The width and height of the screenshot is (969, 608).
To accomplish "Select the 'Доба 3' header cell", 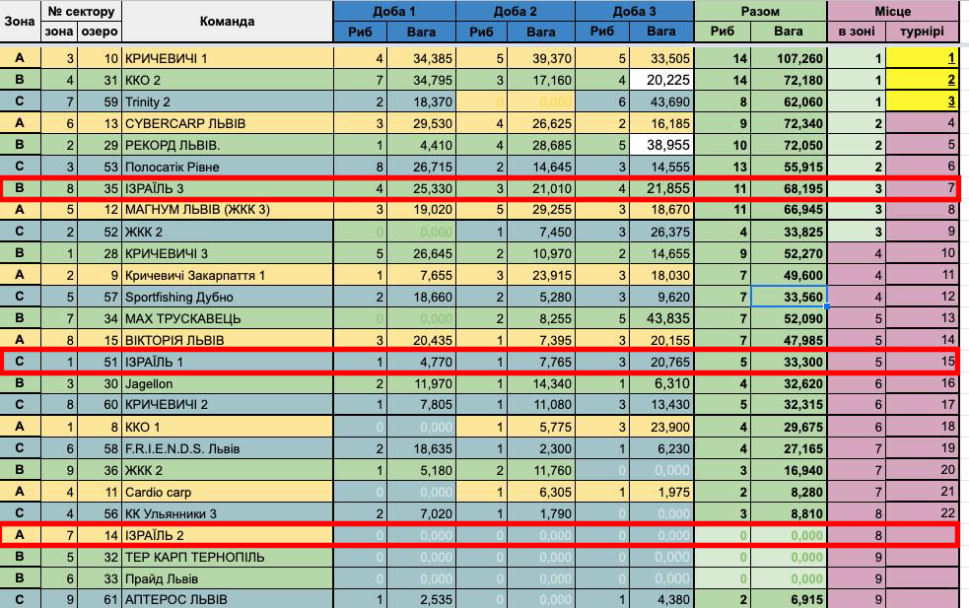I will [634, 11].
